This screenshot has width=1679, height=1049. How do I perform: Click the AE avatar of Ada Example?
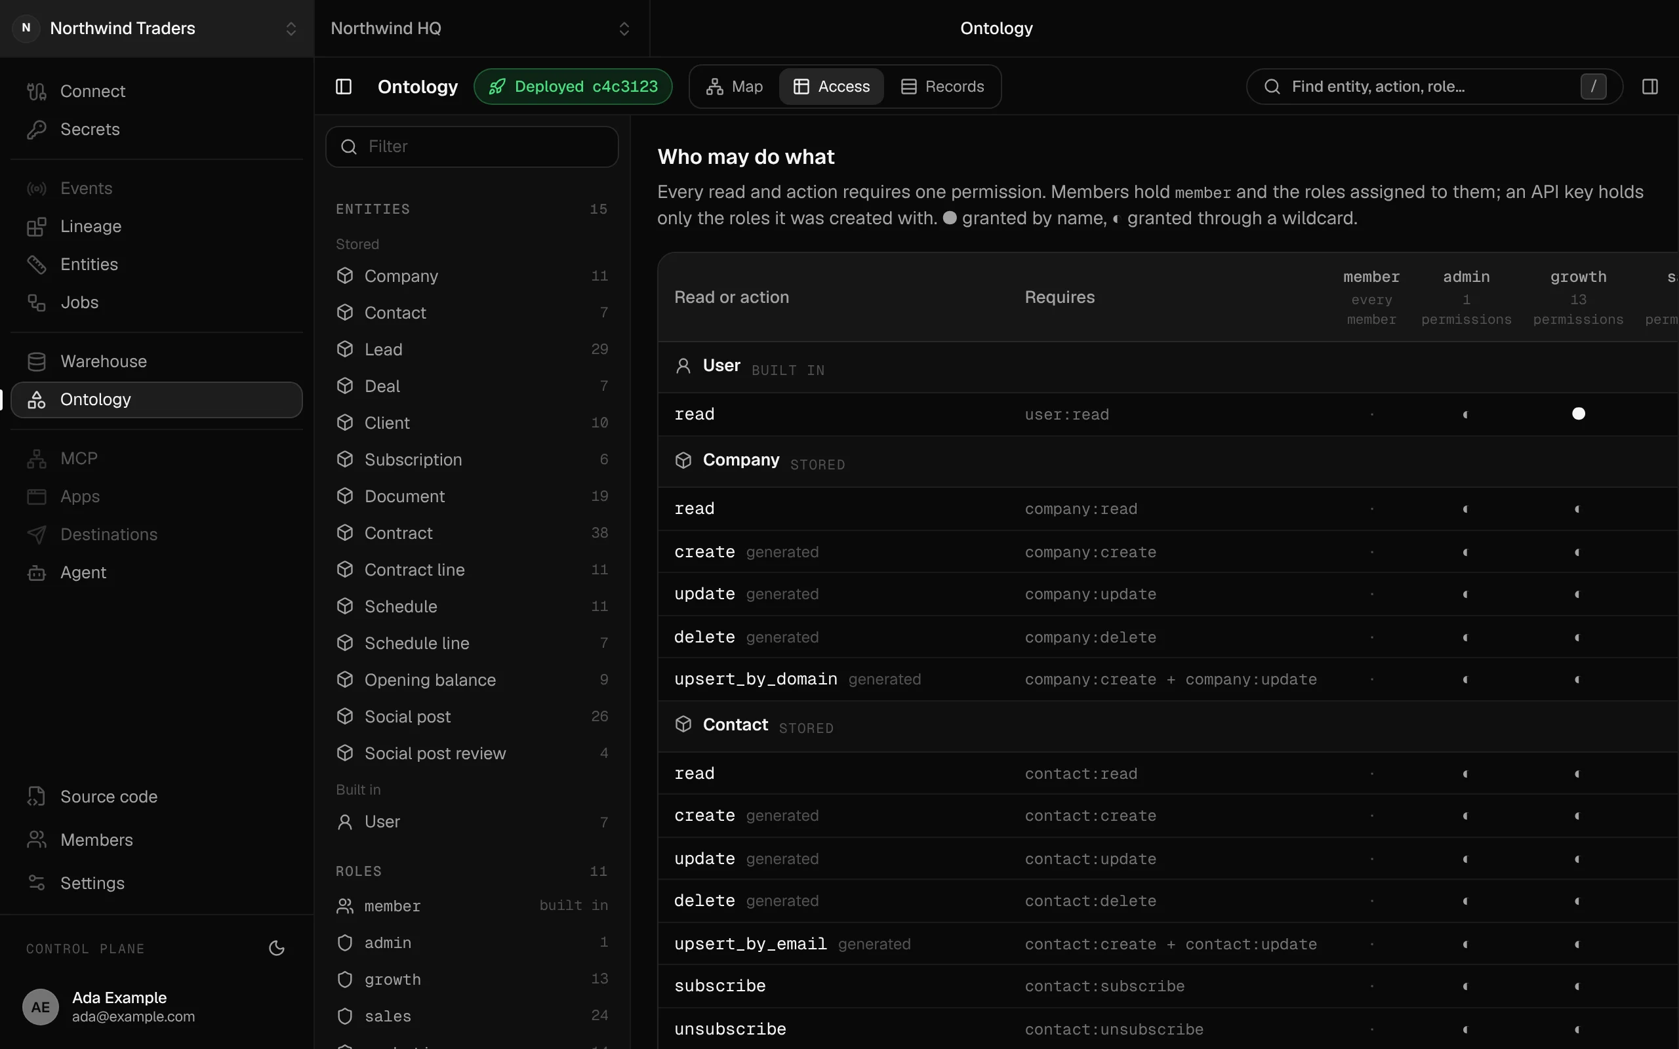point(40,1006)
